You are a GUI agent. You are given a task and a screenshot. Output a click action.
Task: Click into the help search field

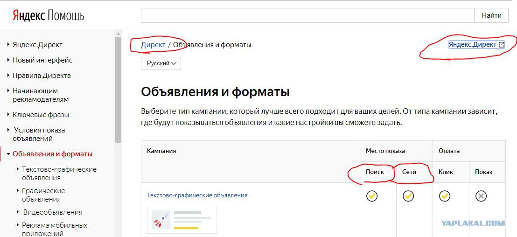pos(307,15)
